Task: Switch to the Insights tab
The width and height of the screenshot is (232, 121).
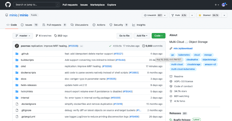Action: point(139,25)
